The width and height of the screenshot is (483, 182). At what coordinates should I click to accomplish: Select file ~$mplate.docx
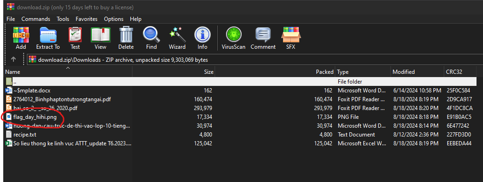32,91
